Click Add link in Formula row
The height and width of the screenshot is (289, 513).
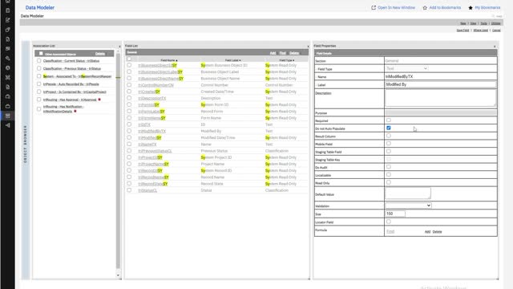pos(427,232)
